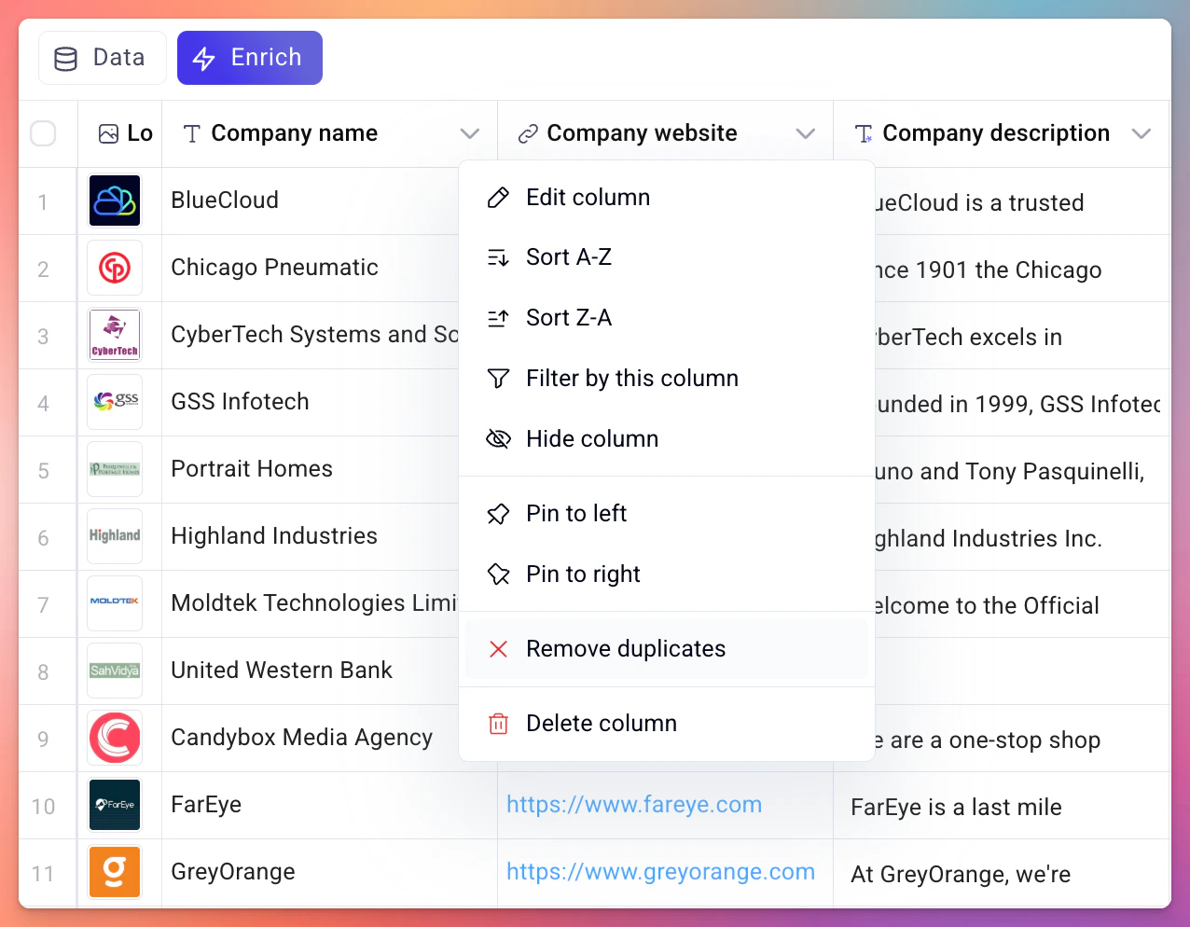The image size is (1190, 927).
Task: Click the 'At GreyOrange, we're' description cell
Action: (1002, 873)
